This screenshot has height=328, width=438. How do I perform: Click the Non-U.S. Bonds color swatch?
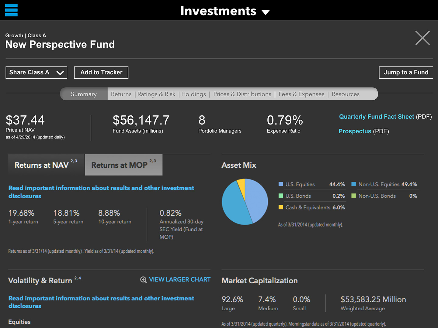[353, 196]
